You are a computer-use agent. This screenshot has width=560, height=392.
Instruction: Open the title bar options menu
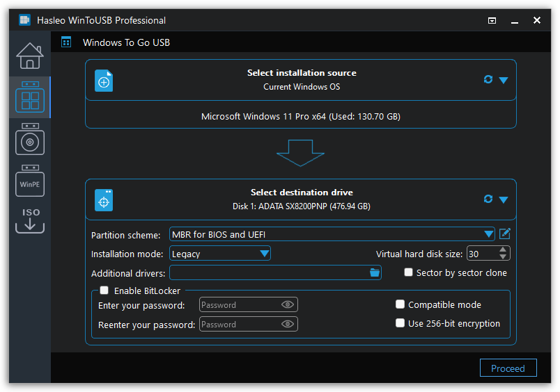[492, 21]
